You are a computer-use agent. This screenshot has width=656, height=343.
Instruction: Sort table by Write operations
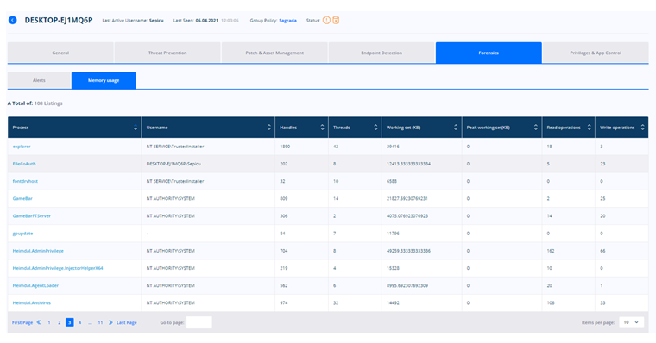click(x=642, y=128)
